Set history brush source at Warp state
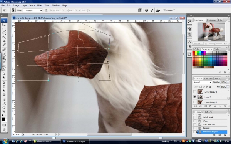The height and width of the screenshot is (144, 231). (195, 121)
